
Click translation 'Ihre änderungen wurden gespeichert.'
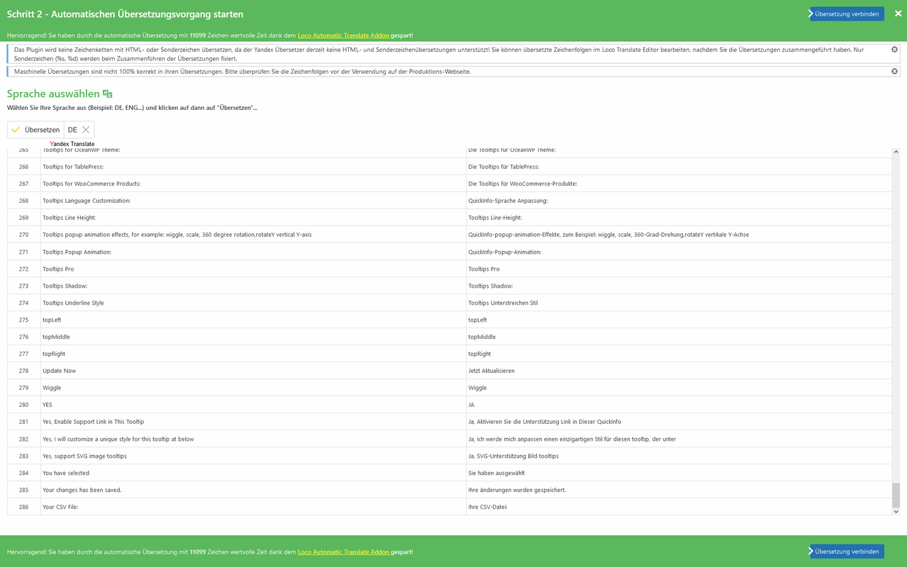point(517,490)
